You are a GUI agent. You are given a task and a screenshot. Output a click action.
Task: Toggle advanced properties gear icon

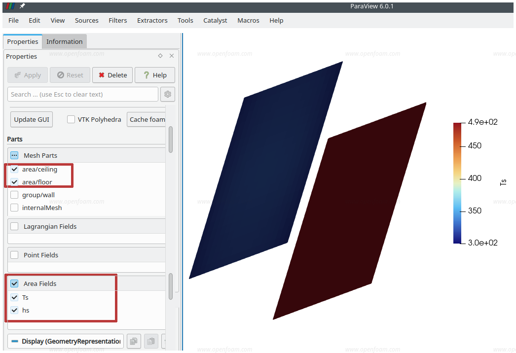pos(168,95)
